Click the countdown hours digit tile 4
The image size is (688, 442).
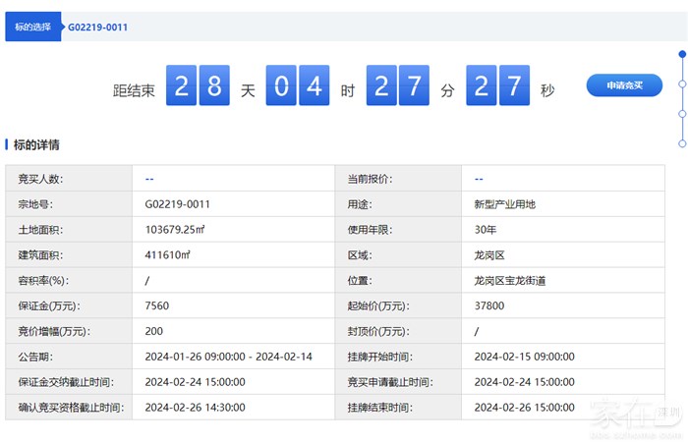point(315,86)
